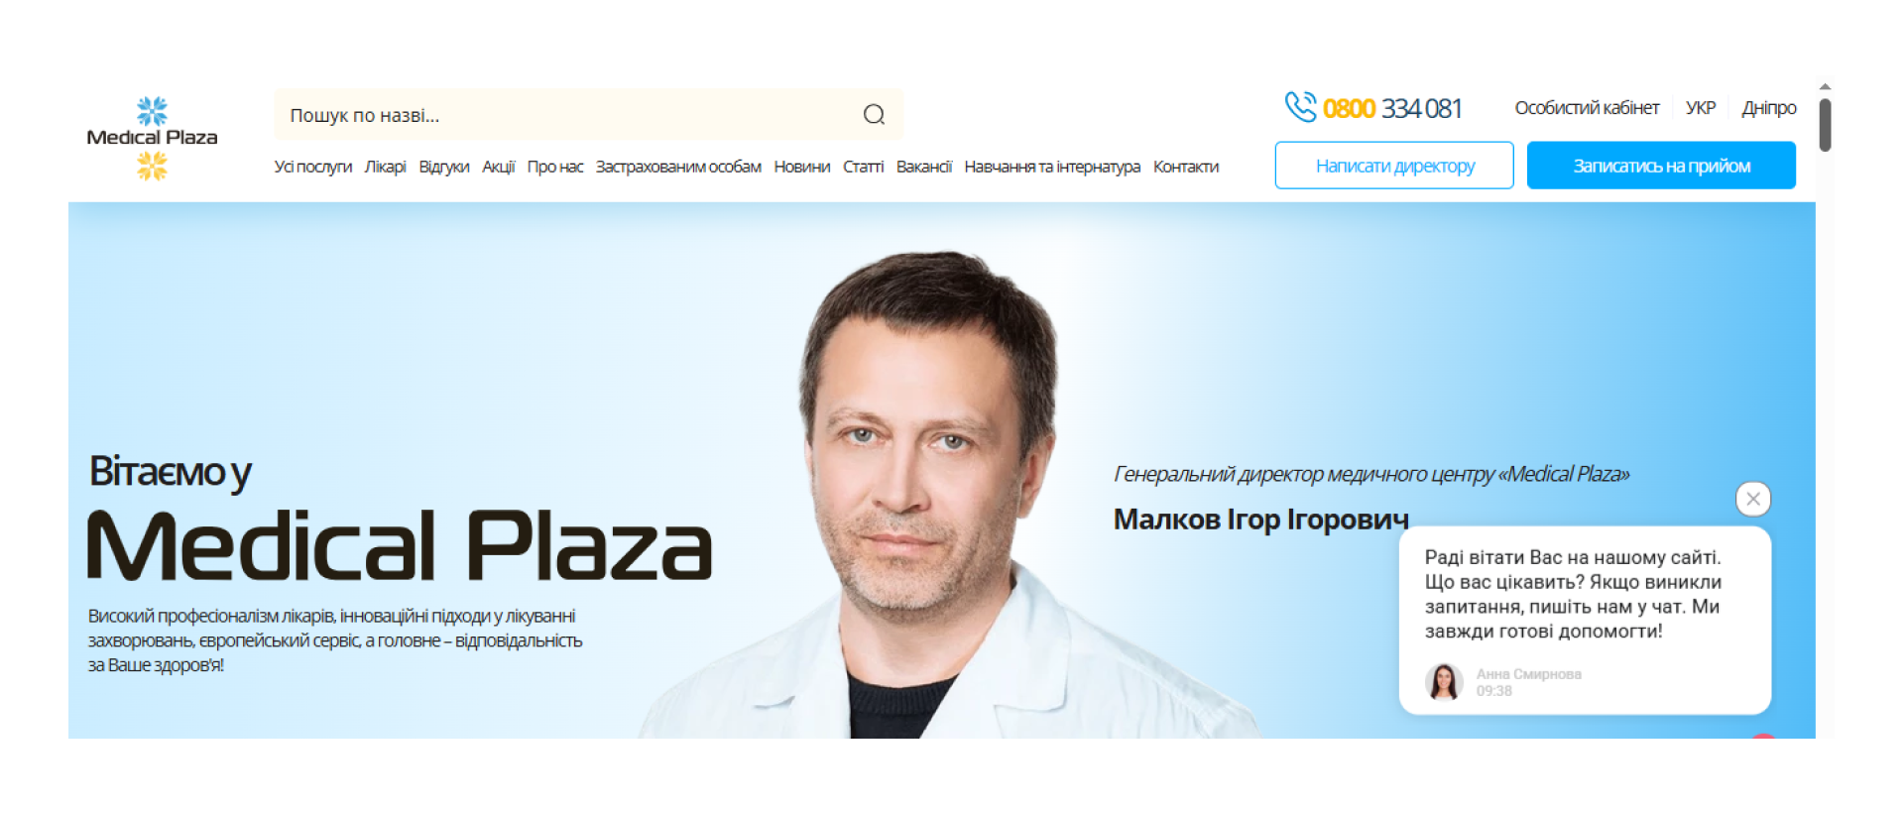
Task: Open the Дніпро city selector
Action: coord(1768,108)
